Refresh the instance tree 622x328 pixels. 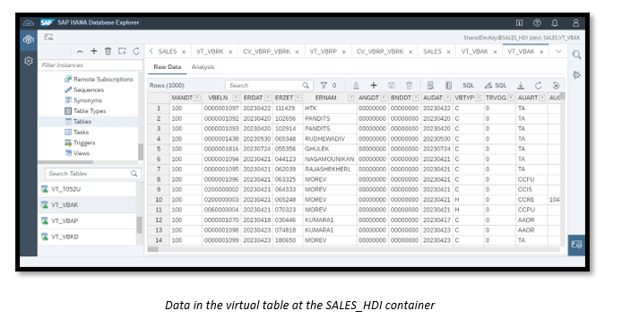(136, 51)
